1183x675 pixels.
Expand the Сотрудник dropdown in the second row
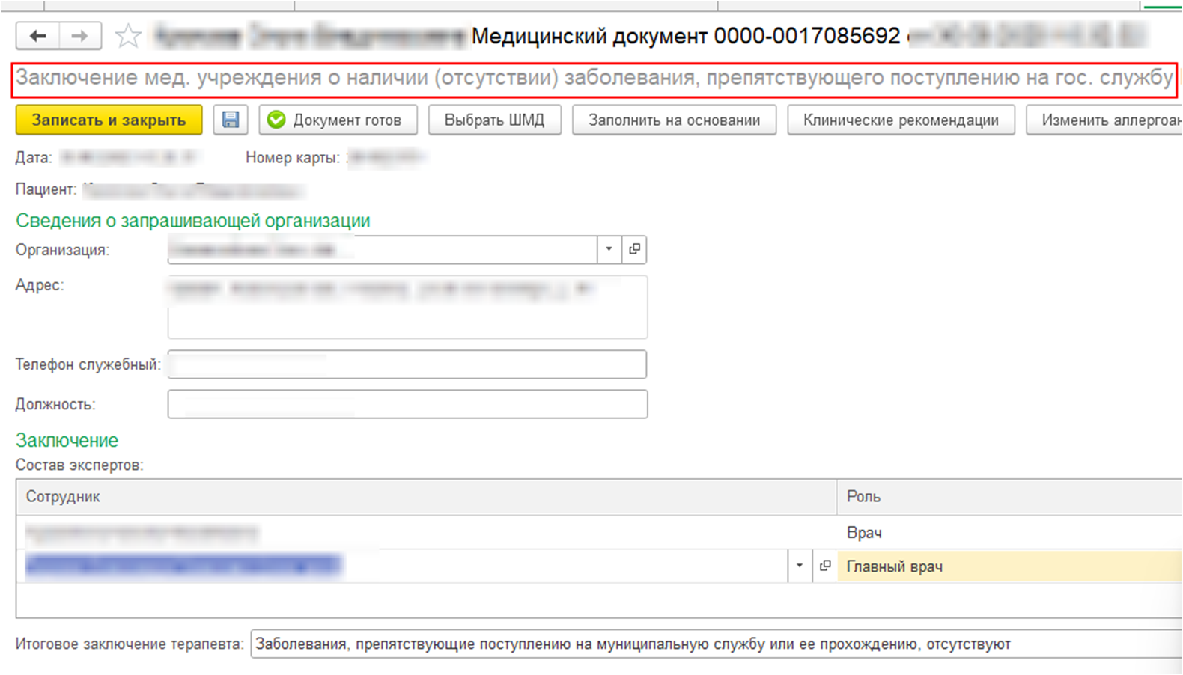(799, 566)
